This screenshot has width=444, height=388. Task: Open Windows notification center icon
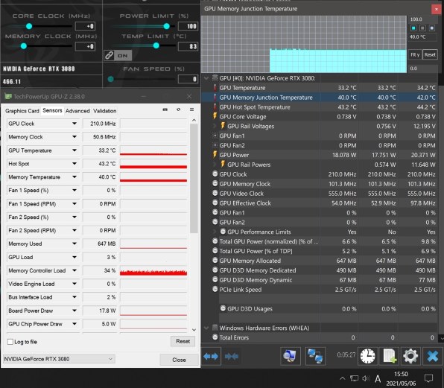(428, 378)
